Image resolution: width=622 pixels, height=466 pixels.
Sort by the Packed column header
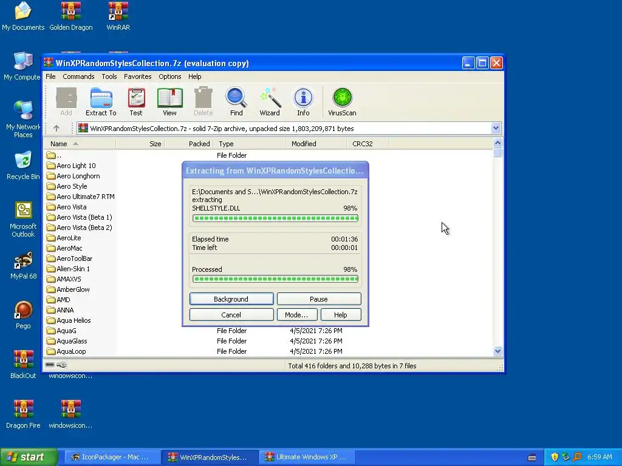[189, 144]
